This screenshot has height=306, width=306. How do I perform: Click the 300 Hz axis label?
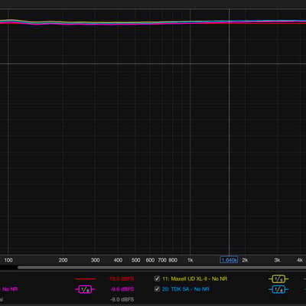pos(95,260)
